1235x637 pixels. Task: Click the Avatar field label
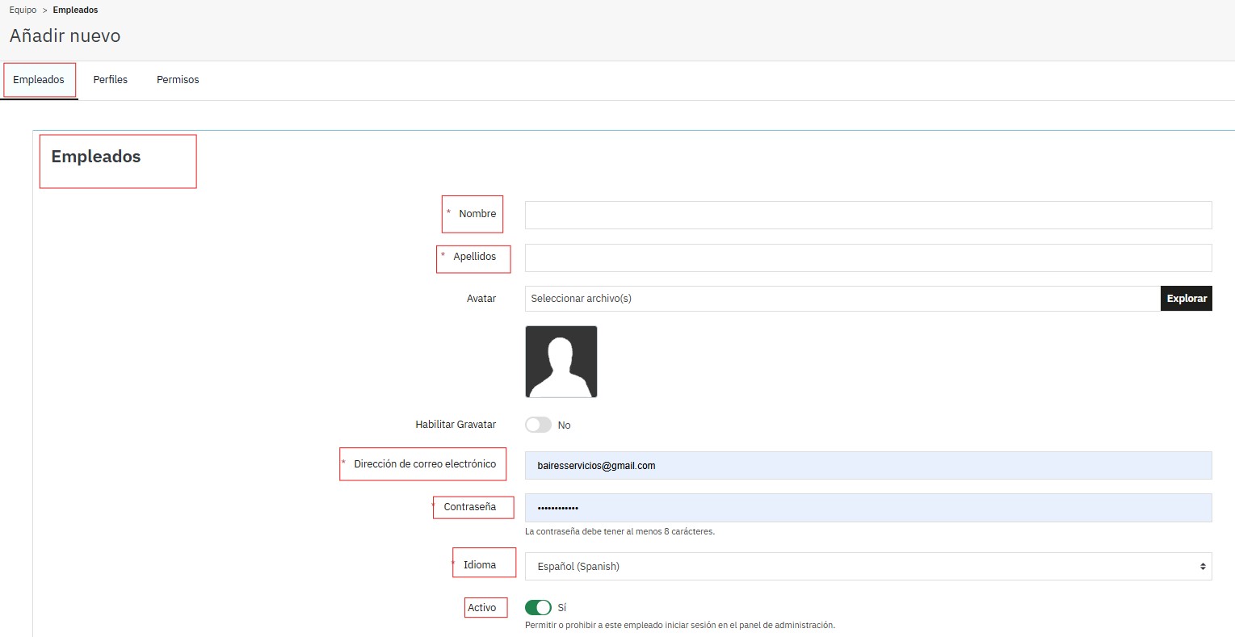481,299
